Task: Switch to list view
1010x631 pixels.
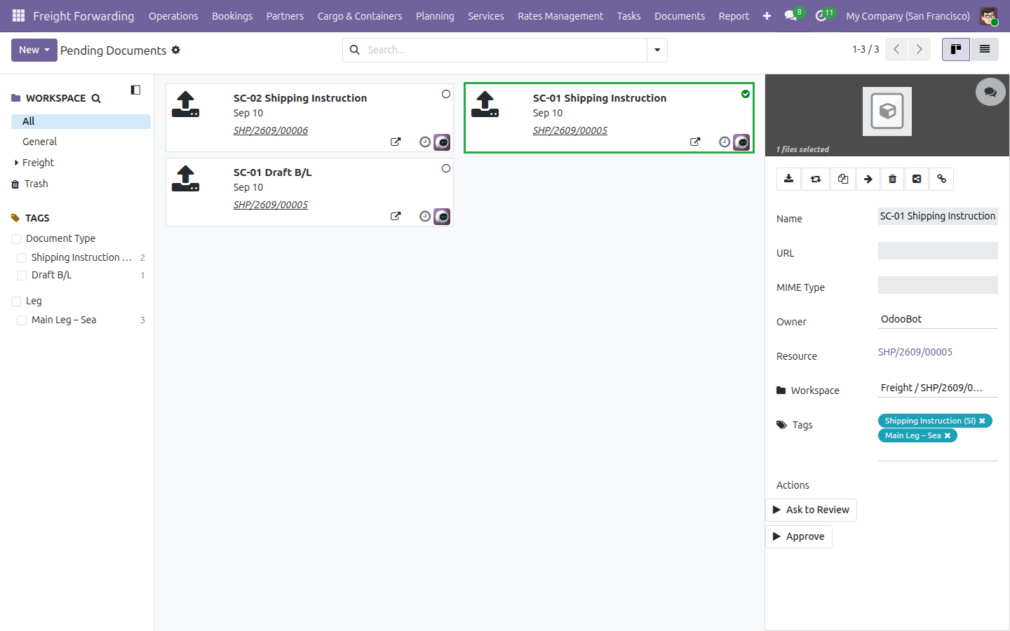Action: [x=985, y=49]
